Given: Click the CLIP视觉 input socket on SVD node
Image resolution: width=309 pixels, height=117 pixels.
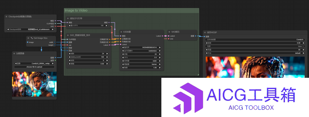Looking at the screenshot, I should 67,39.
